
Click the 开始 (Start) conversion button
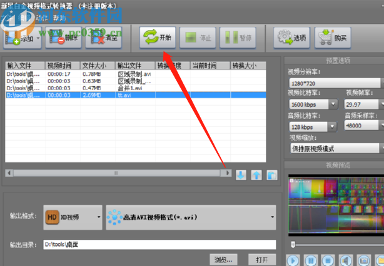(156, 38)
